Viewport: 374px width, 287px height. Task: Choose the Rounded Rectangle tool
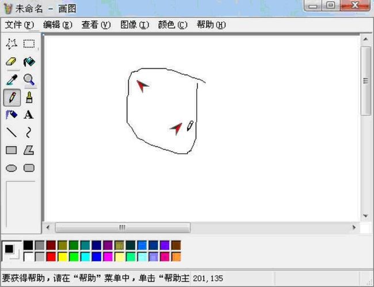tap(29, 168)
